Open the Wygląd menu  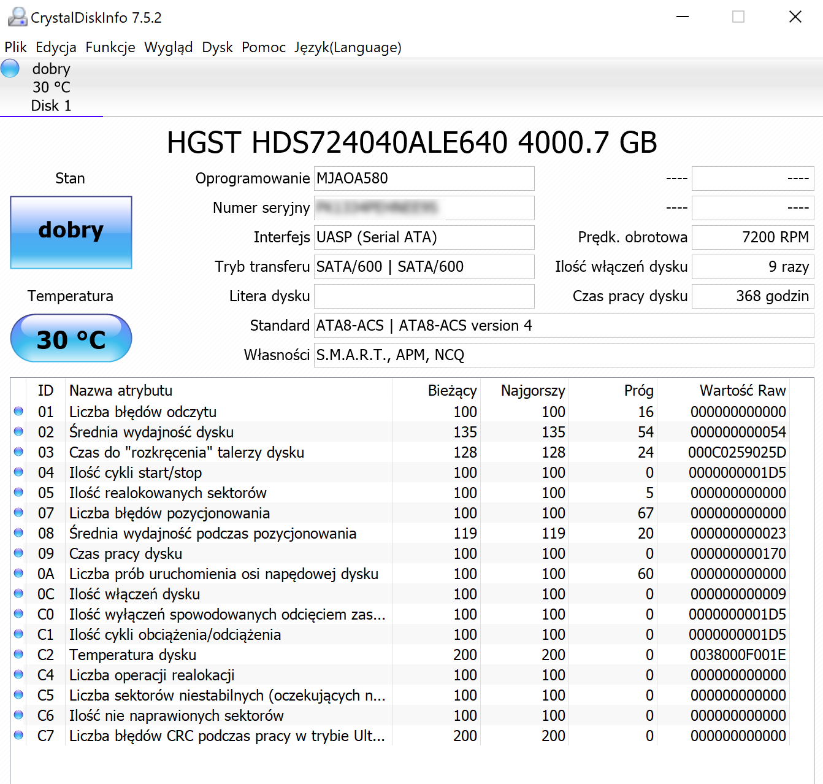(169, 47)
